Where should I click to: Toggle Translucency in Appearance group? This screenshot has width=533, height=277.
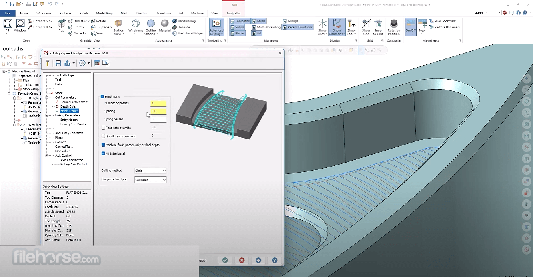coord(184,21)
